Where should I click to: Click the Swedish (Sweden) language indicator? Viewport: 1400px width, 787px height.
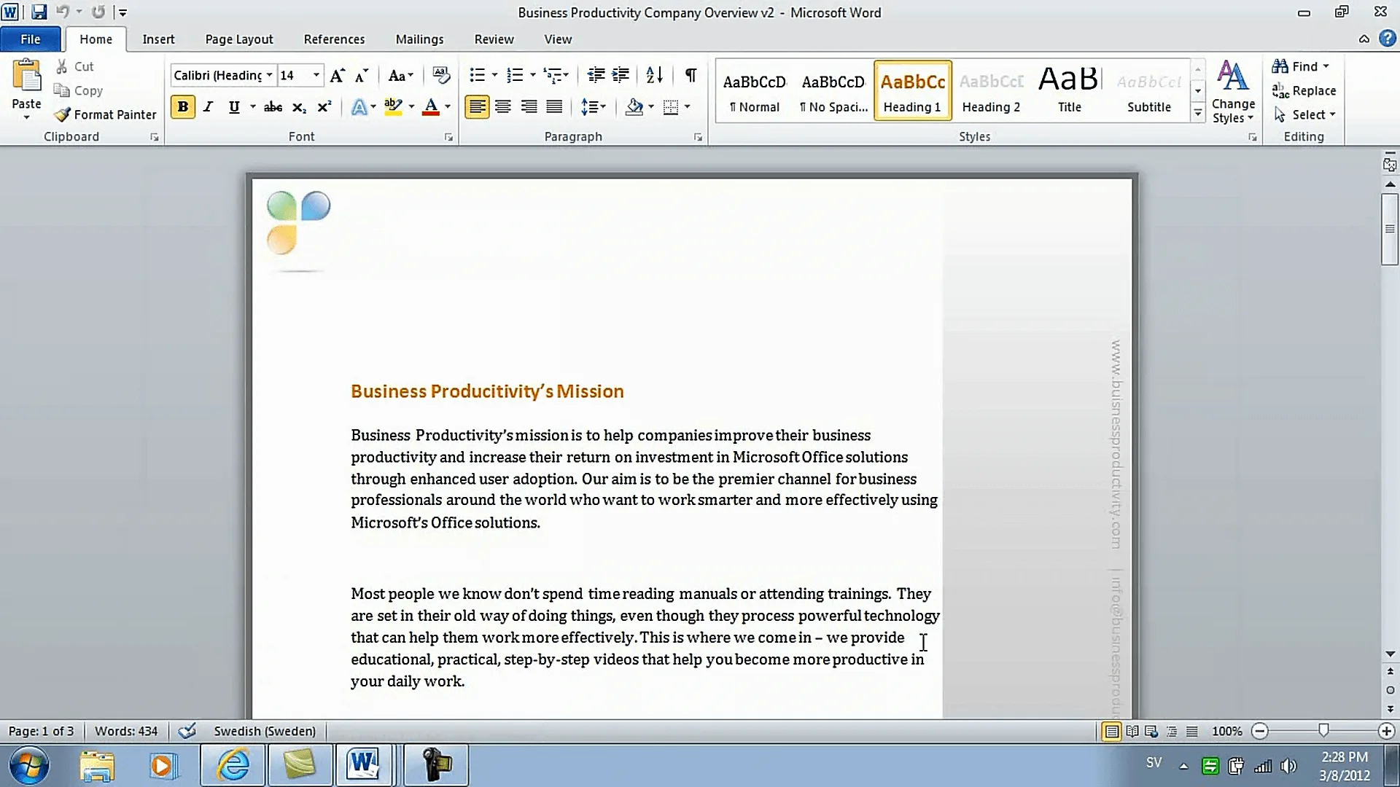point(264,731)
